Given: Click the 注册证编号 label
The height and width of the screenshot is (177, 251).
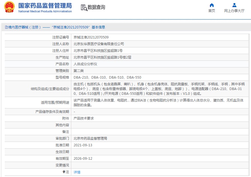Looking at the screenshot, I should (60, 37).
